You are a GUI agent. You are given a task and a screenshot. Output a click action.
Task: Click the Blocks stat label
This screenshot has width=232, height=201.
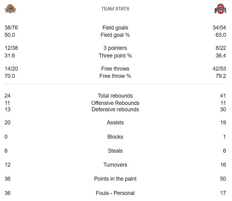[x=115, y=137]
